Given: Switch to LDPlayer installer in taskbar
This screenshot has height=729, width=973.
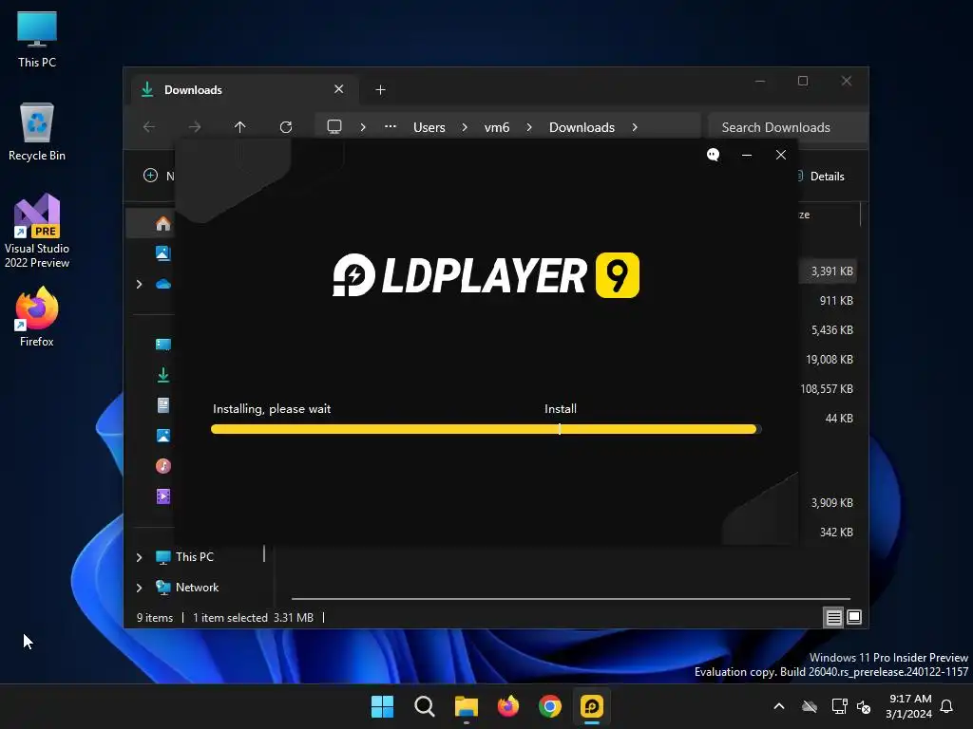Looking at the screenshot, I should [x=592, y=706].
